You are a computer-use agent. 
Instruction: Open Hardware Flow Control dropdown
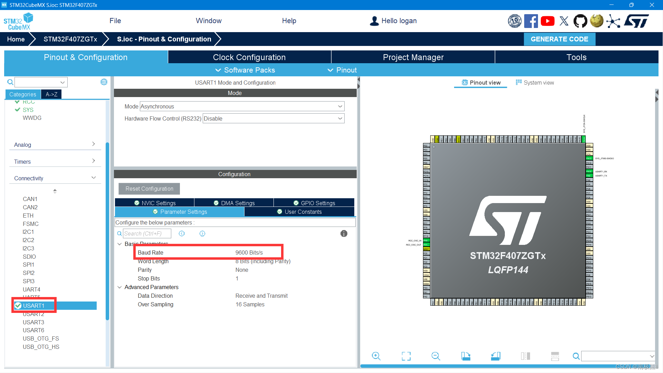pyautogui.click(x=273, y=118)
